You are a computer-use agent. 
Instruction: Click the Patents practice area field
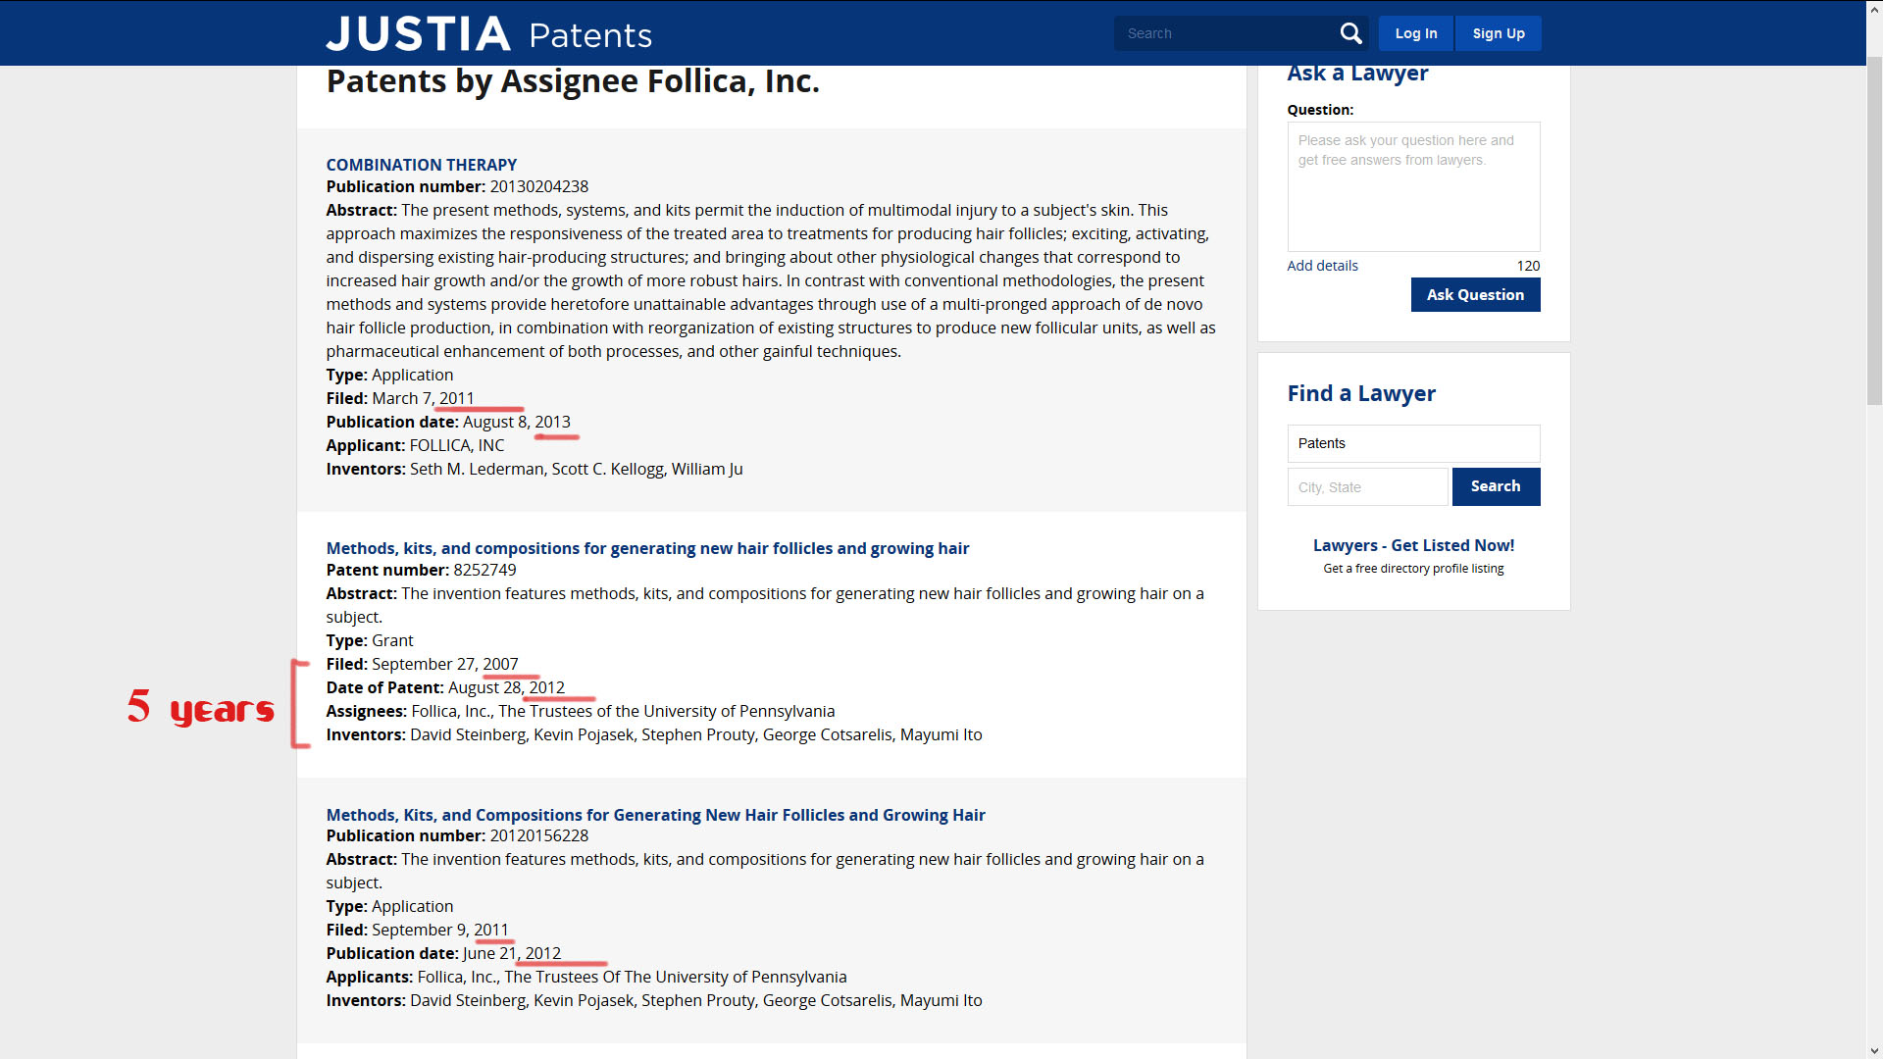1412,443
